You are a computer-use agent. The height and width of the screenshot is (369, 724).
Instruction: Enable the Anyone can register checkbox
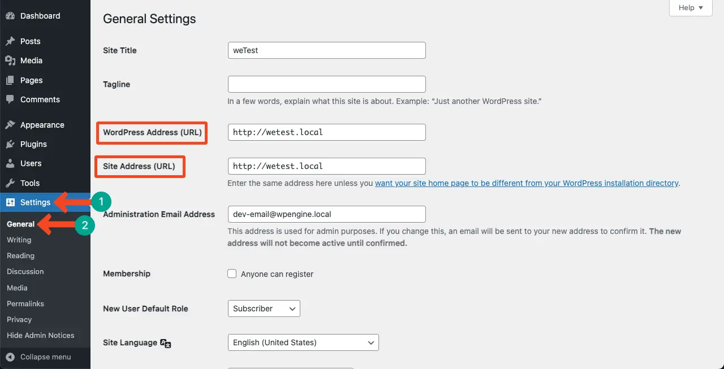[232, 274]
